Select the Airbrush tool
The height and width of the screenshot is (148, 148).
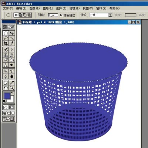(6, 50)
